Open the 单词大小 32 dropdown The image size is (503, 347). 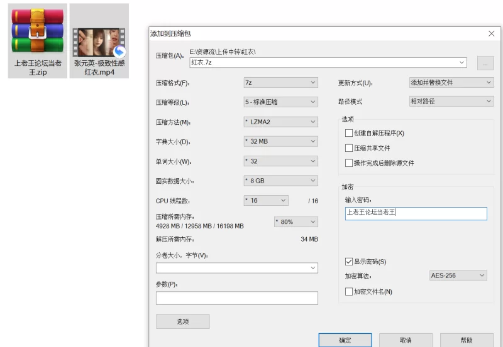coord(280,161)
